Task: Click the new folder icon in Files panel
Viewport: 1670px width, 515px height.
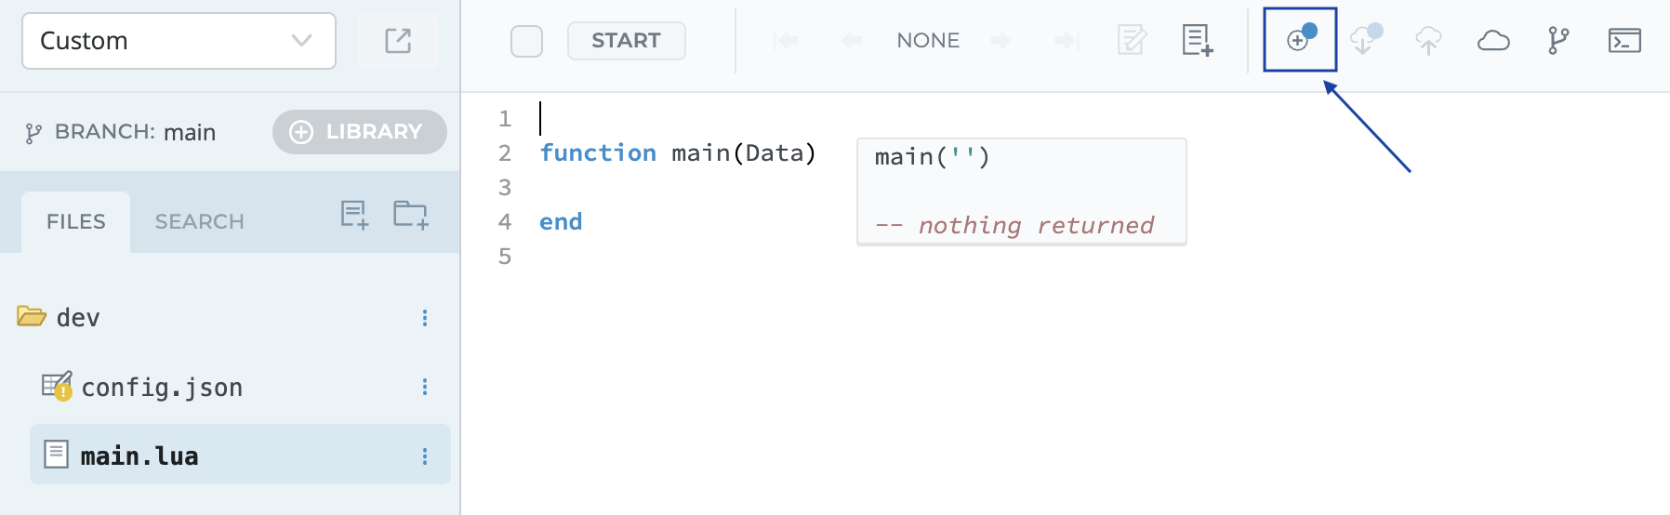Action: [410, 215]
